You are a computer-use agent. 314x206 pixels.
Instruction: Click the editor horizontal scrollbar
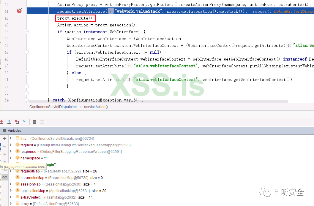click(158, 102)
